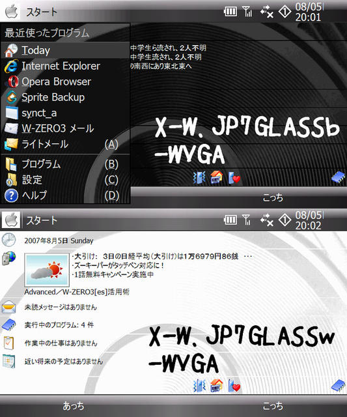This screenshot has height=417, width=347.
Task: Open 設定 (C) settings entry
Action: click(65, 180)
